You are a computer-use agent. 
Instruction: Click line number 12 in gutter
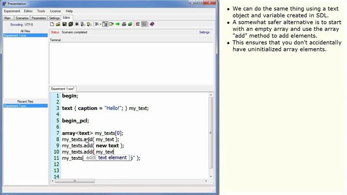pyautogui.click(x=56, y=164)
